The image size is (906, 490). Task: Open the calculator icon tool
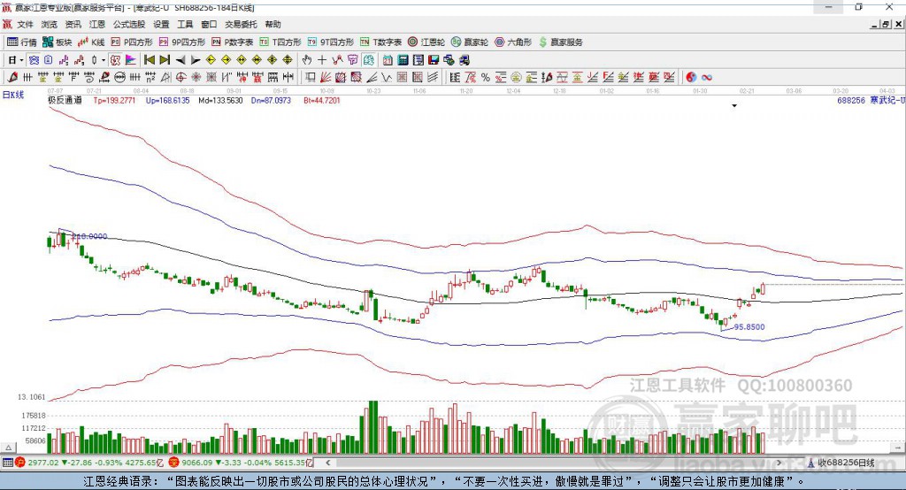pyautogui.click(x=403, y=60)
